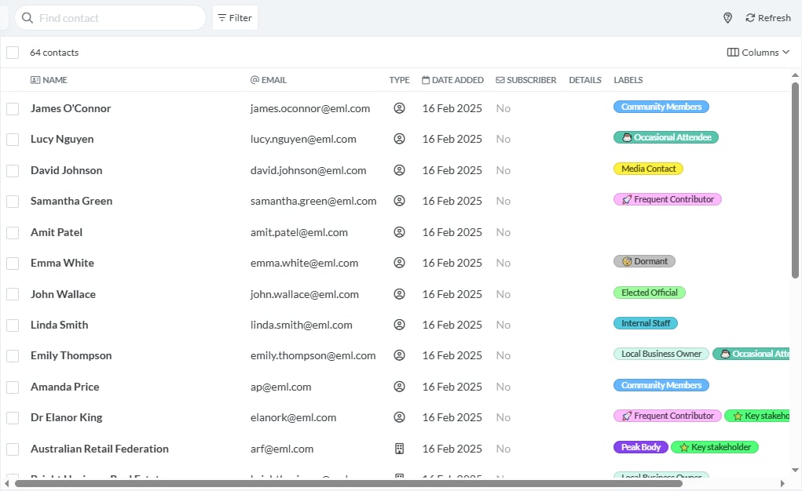Select Emily Thompson's row checkbox
The width and height of the screenshot is (802, 491).
pos(13,355)
